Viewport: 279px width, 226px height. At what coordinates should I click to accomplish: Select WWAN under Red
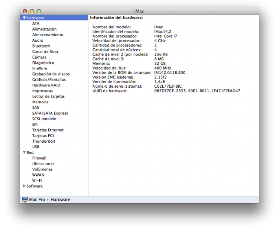[x=38, y=175]
